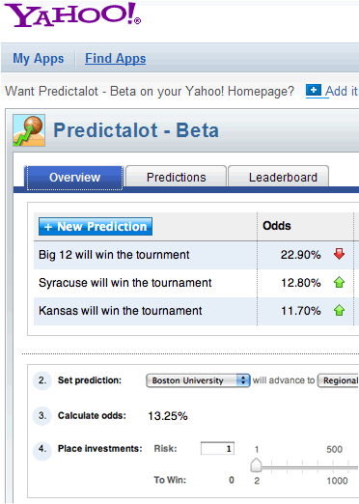Click the Predictalot basketball app icon

29,130
